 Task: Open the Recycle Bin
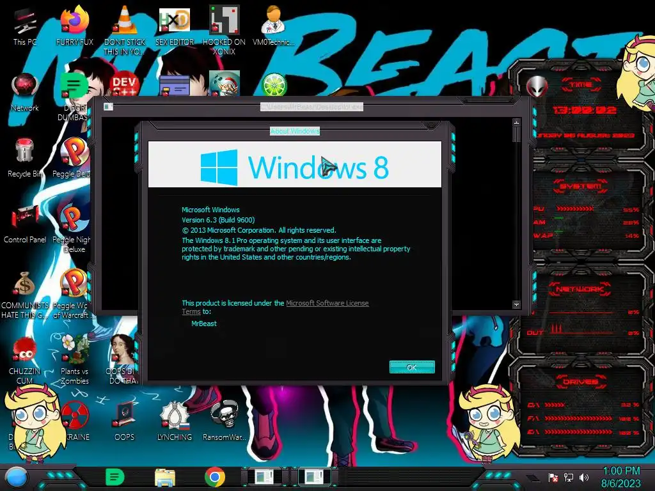pos(25,158)
